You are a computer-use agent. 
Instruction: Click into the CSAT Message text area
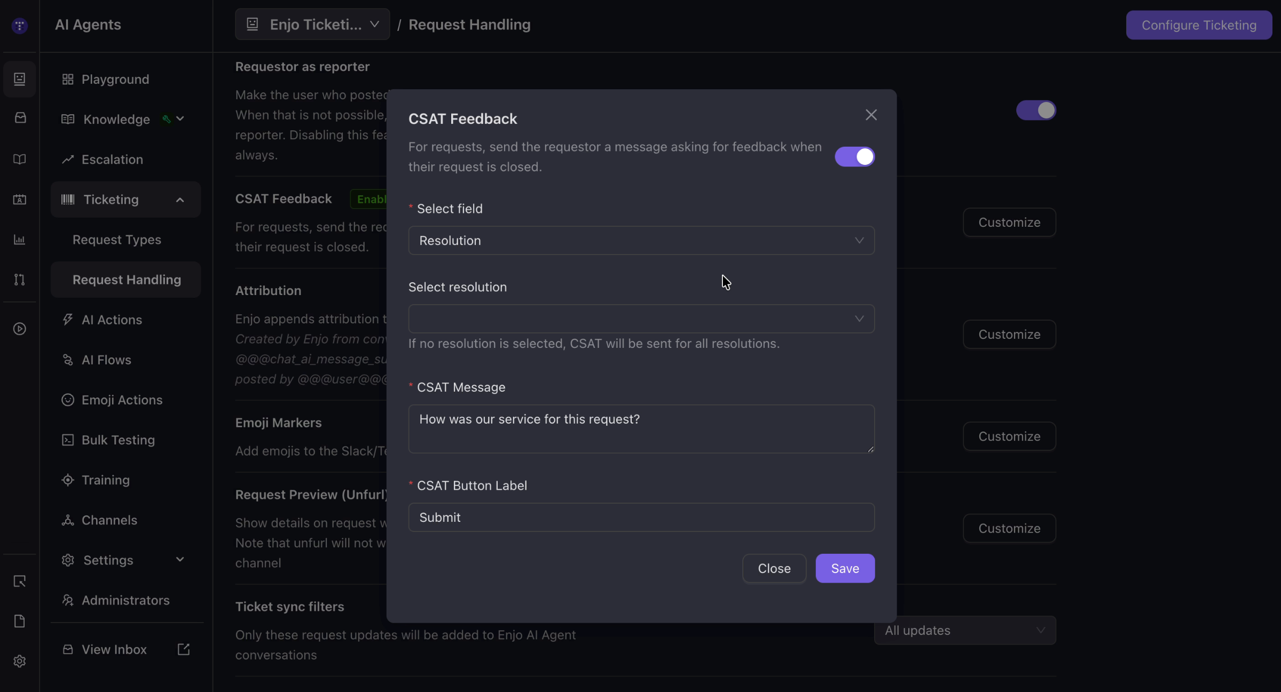coord(641,429)
